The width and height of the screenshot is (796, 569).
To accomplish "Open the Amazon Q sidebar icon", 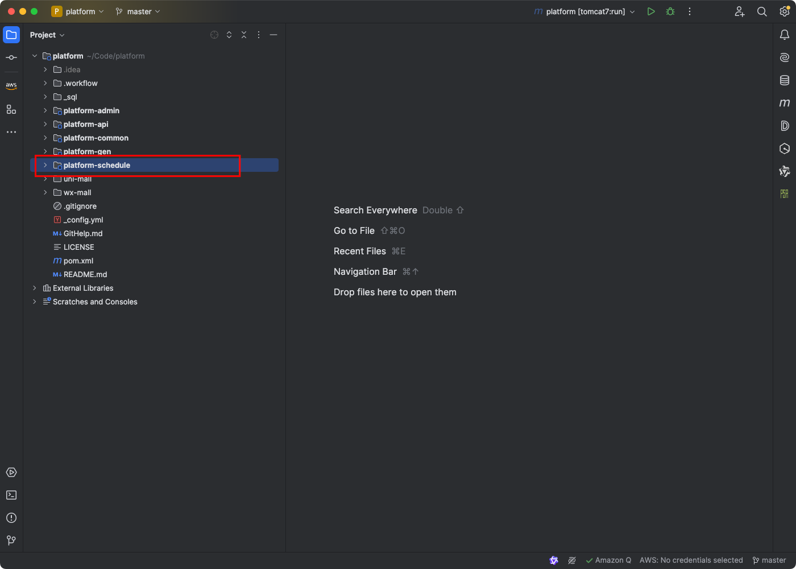I will [785, 171].
